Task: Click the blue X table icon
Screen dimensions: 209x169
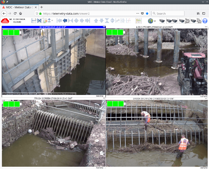Action: point(39,21)
